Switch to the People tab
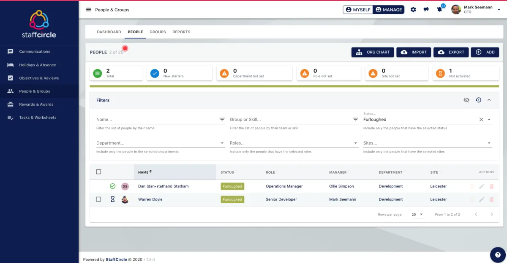Screen dimensions: 507x263 pos(135,32)
